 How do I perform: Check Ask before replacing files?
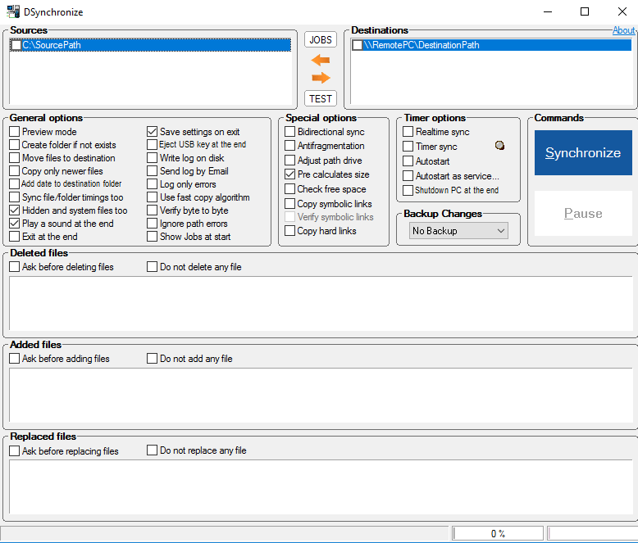pos(14,450)
